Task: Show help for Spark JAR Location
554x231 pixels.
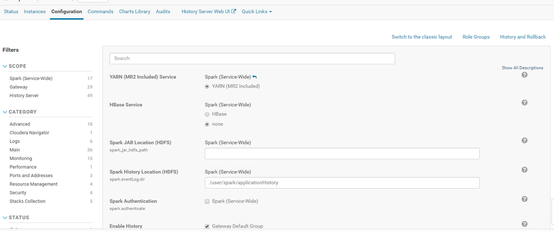Action: click(525, 140)
